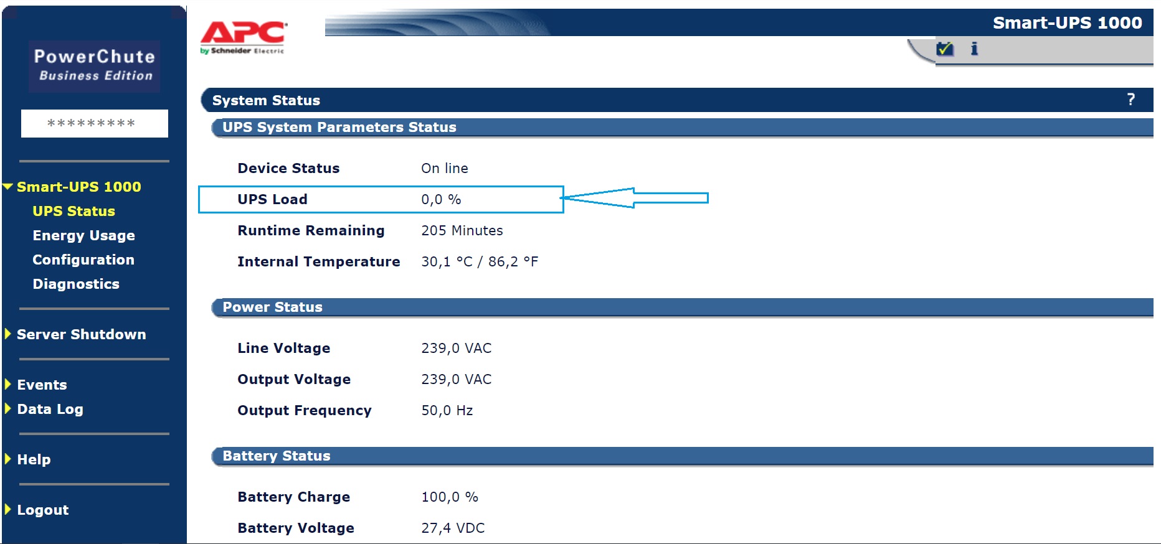Select the '205 Minutes' runtime value
The width and height of the screenshot is (1161, 544).
462,230
